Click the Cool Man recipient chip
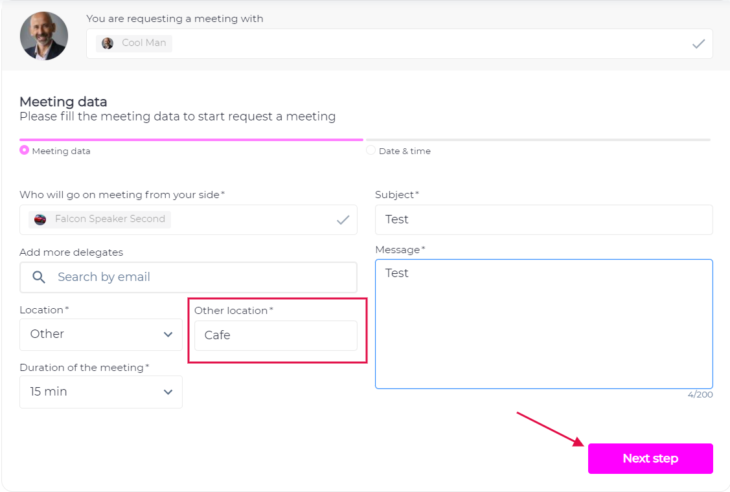730x492 pixels. point(134,43)
